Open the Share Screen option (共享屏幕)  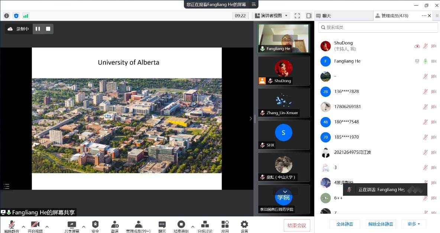click(72, 226)
